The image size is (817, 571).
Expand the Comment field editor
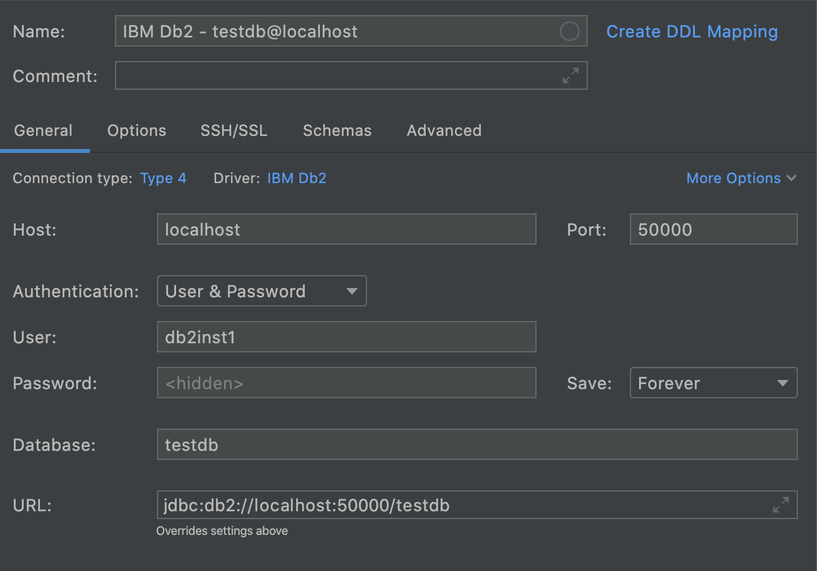pos(569,75)
